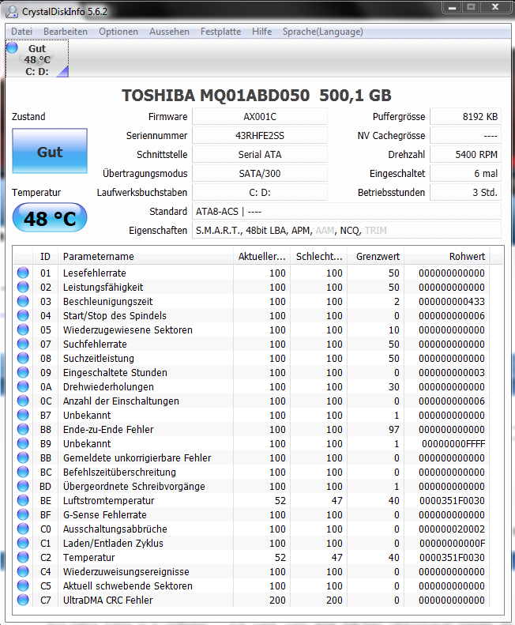The height and width of the screenshot is (625, 515).
Task: Click the status orb for Laden/Entladen Zyklus
Action: tap(23, 543)
